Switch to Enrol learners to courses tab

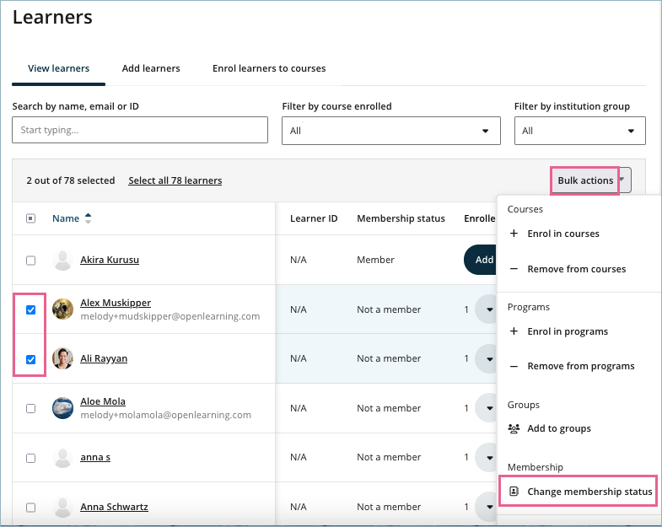[269, 68]
